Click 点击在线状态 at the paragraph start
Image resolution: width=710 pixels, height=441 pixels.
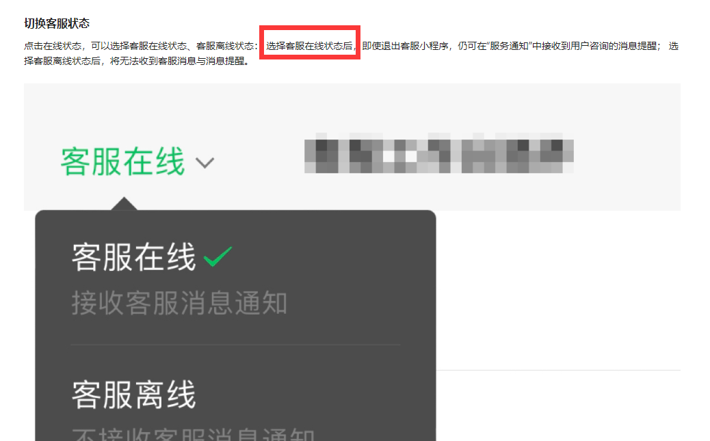pyautogui.click(x=53, y=46)
